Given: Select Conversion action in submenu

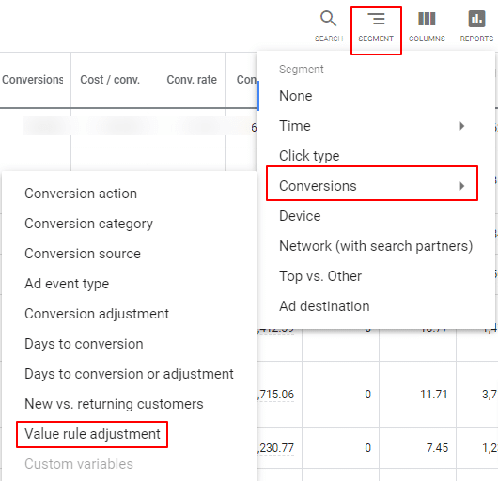Looking at the screenshot, I should (81, 194).
